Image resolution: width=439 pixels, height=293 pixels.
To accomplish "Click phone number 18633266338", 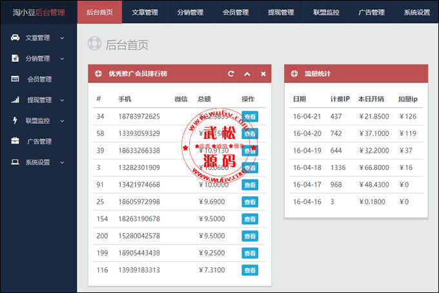I will (x=139, y=151).
